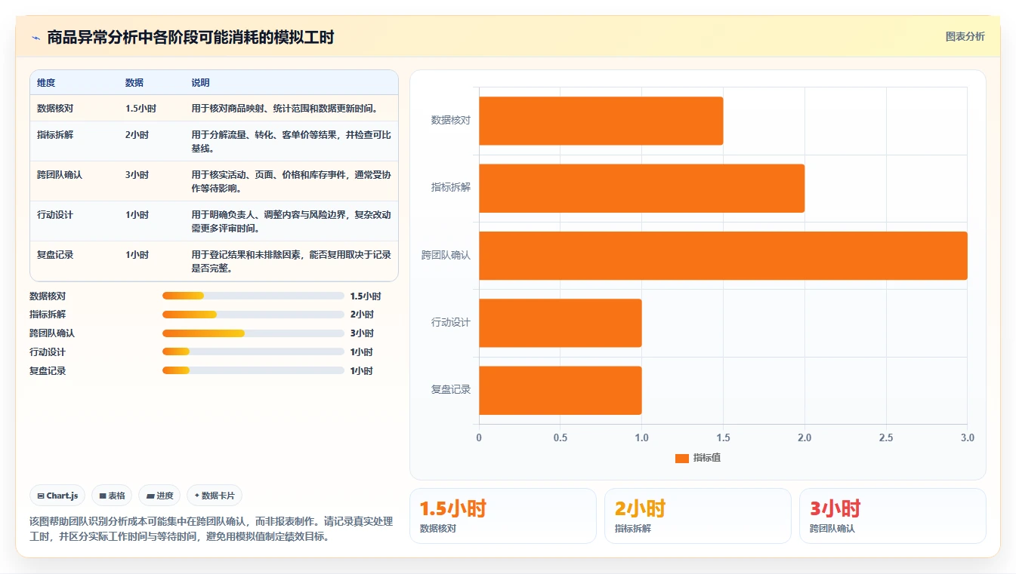Click the 指标拆解 progress bar

pyautogui.click(x=253, y=315)
